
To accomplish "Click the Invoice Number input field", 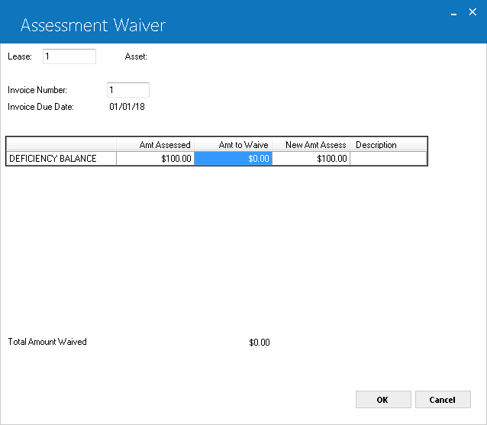I will click(x=128, y=90).
